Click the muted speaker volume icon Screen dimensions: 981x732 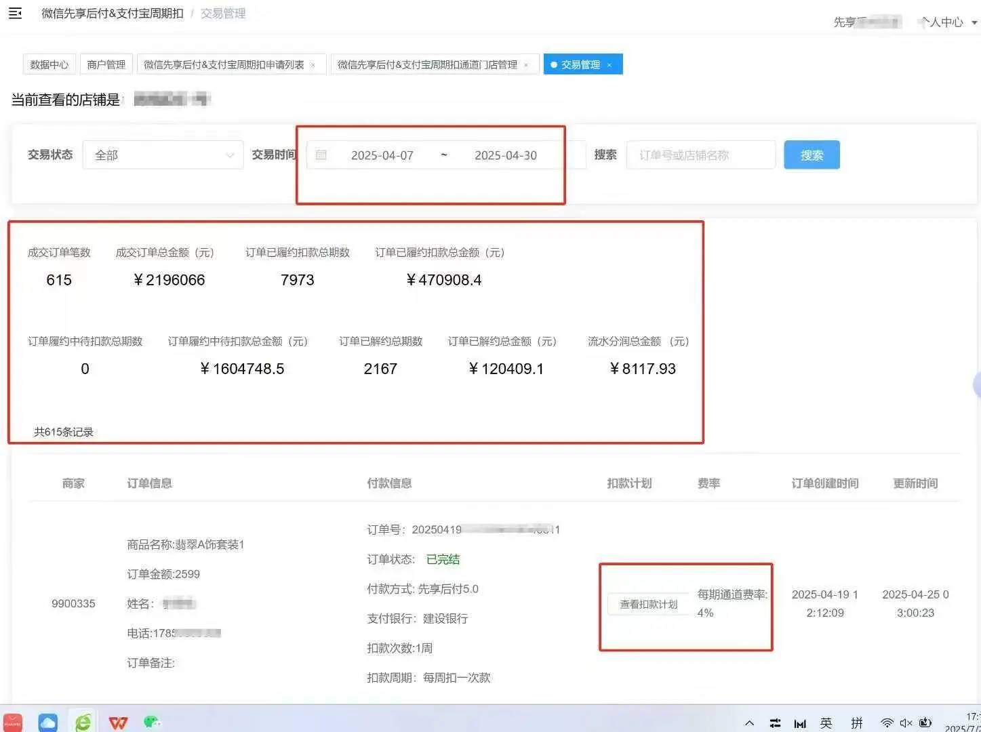tap(906, 723)
